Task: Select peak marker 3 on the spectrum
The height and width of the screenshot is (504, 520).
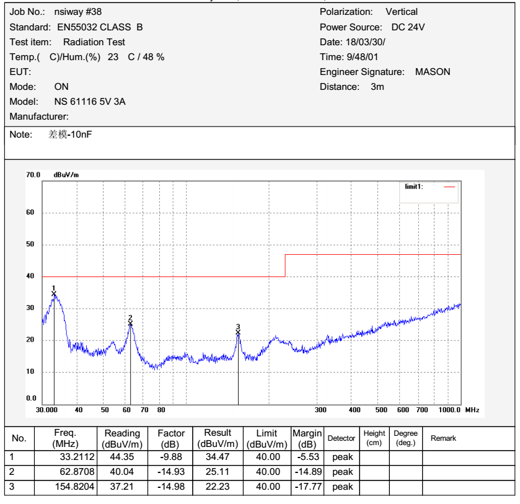Action: (238, 332)
